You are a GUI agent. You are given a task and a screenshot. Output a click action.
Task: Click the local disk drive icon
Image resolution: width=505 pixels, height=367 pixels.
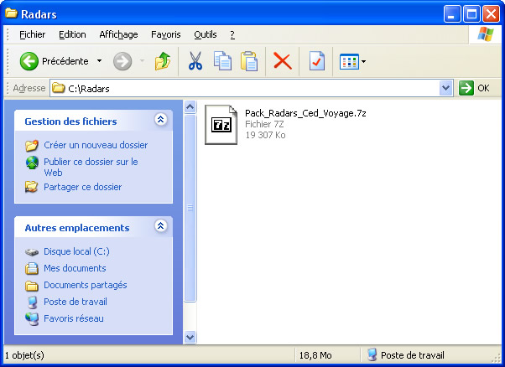point(32,252)
